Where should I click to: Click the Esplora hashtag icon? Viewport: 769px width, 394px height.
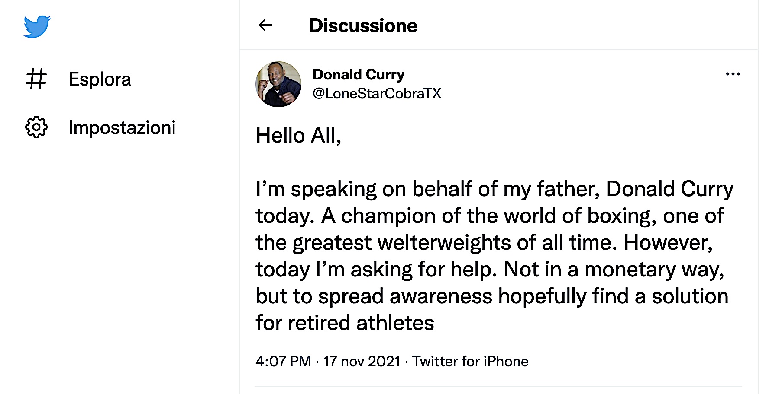[x=36, y=79]
